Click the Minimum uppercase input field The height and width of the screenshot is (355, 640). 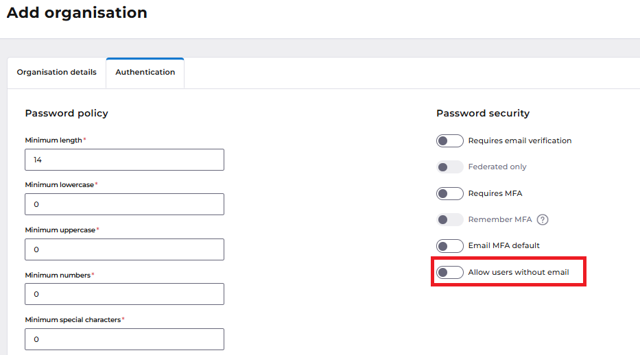[124, 249]
